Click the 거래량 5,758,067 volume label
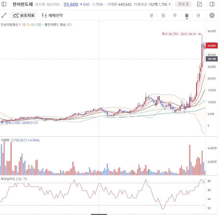This screenshot has height=215, width=219. pos(20,140)
